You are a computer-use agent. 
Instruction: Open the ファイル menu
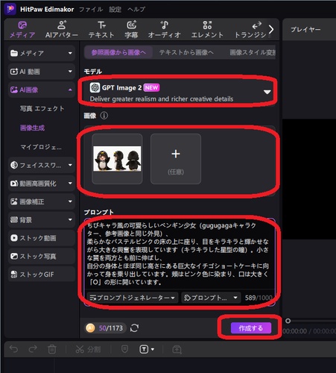pos(91,10)
